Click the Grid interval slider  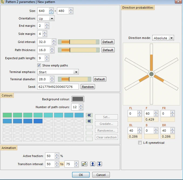click(79, 42)
